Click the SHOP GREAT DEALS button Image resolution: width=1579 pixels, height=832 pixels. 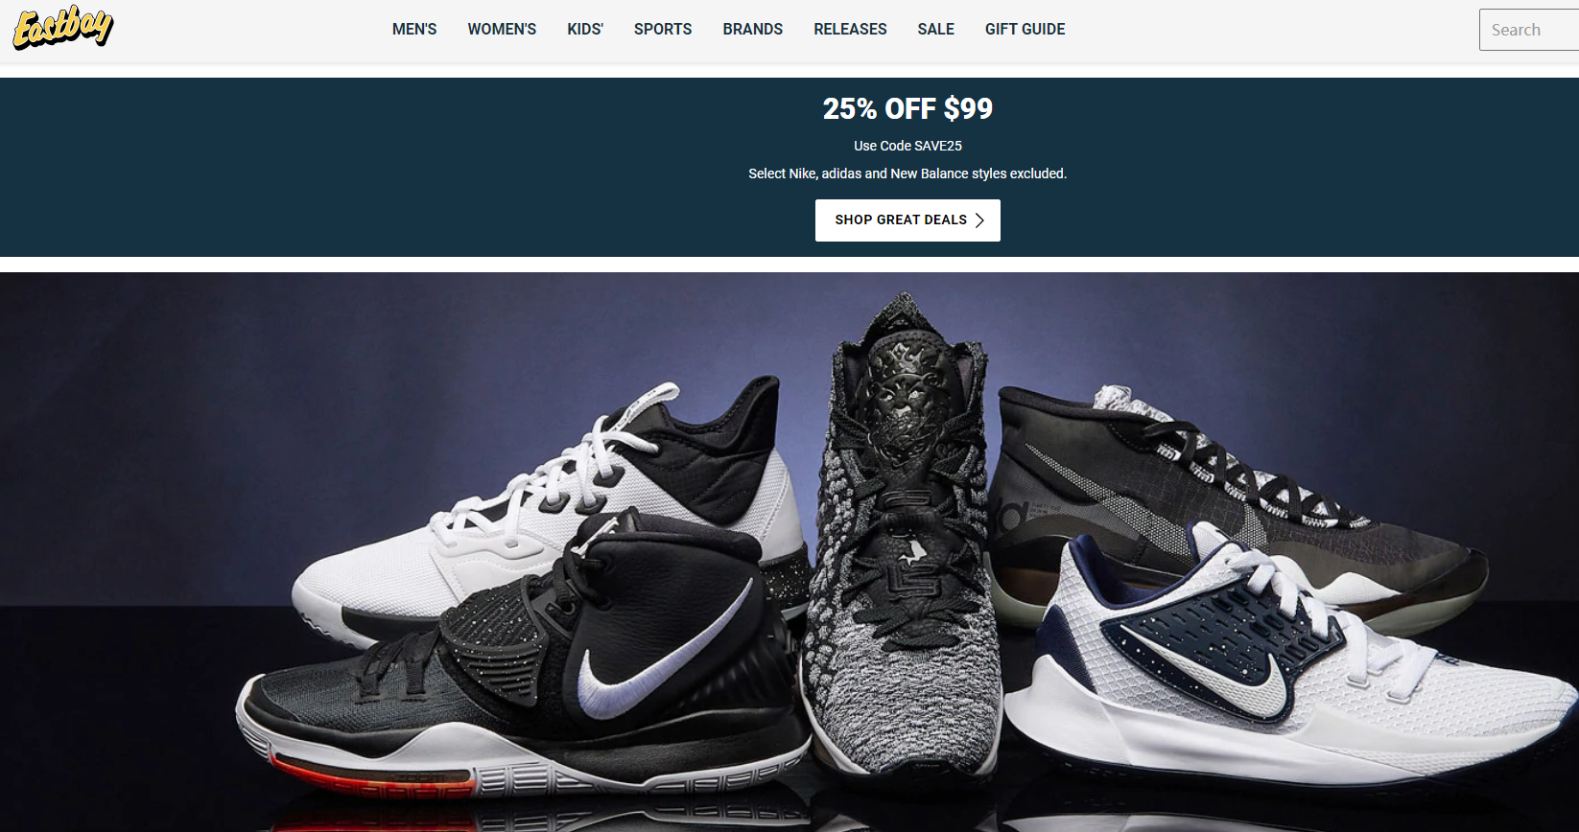click(907, 220)
